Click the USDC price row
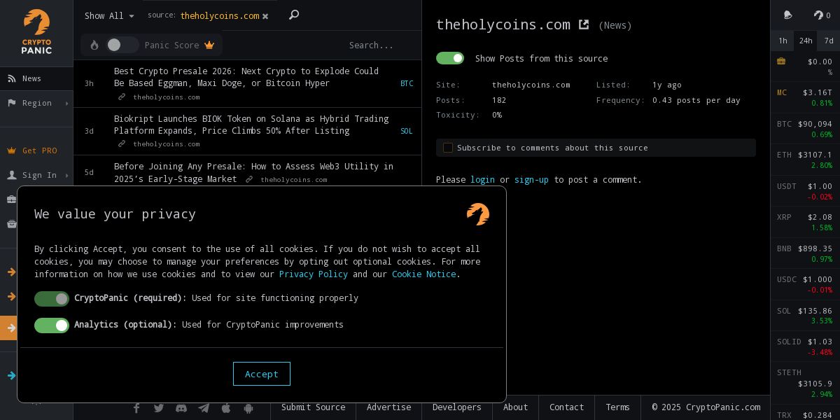840x420 pixels. (x=805, y=284)
